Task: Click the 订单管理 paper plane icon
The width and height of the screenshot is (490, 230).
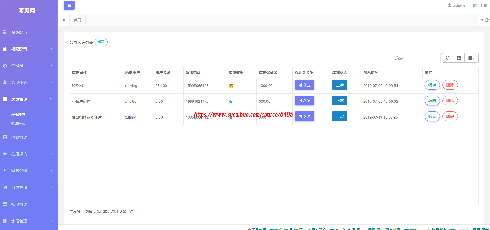Action: pyautogui.click(x=5, y=187)
